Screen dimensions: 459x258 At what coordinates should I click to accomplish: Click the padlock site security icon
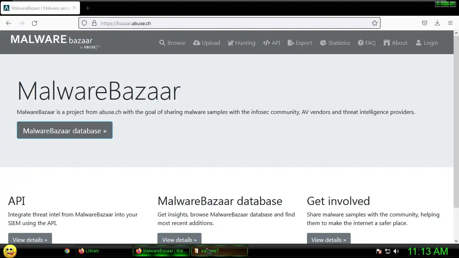[x=94, y=23]
